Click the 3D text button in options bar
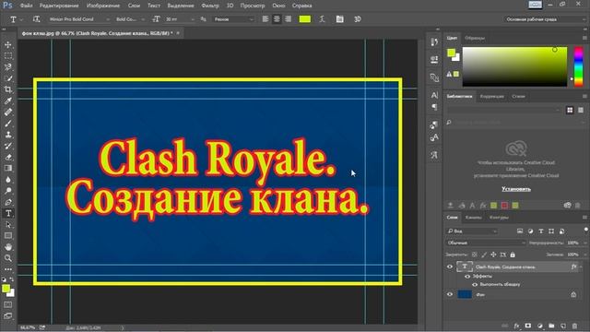Viewport: 590px width, 332px height. coord(358,19)
